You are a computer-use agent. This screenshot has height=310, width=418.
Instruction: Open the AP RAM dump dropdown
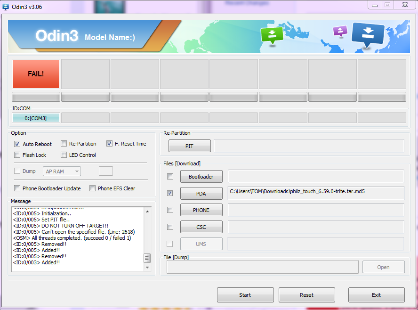point(62,171)
